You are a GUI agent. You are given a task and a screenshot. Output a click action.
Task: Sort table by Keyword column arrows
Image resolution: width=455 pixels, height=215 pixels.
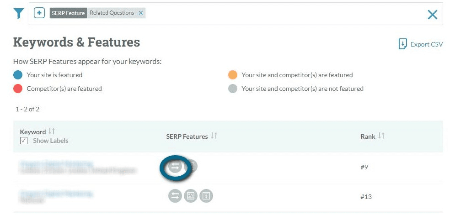pos(52,131)
